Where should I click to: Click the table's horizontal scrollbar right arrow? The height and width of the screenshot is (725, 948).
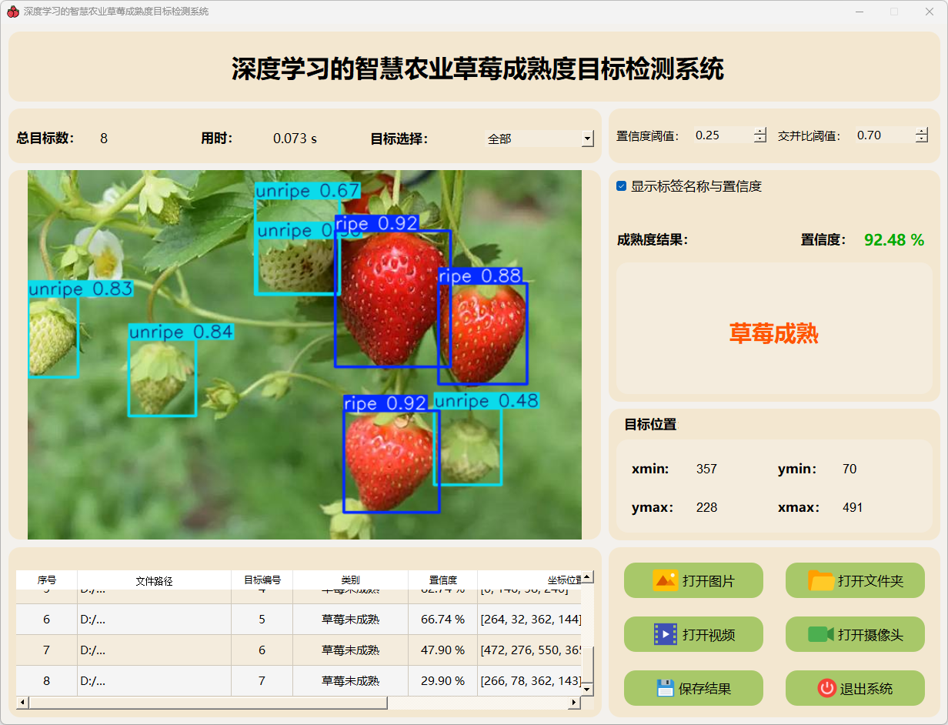[x=574, y=703]
